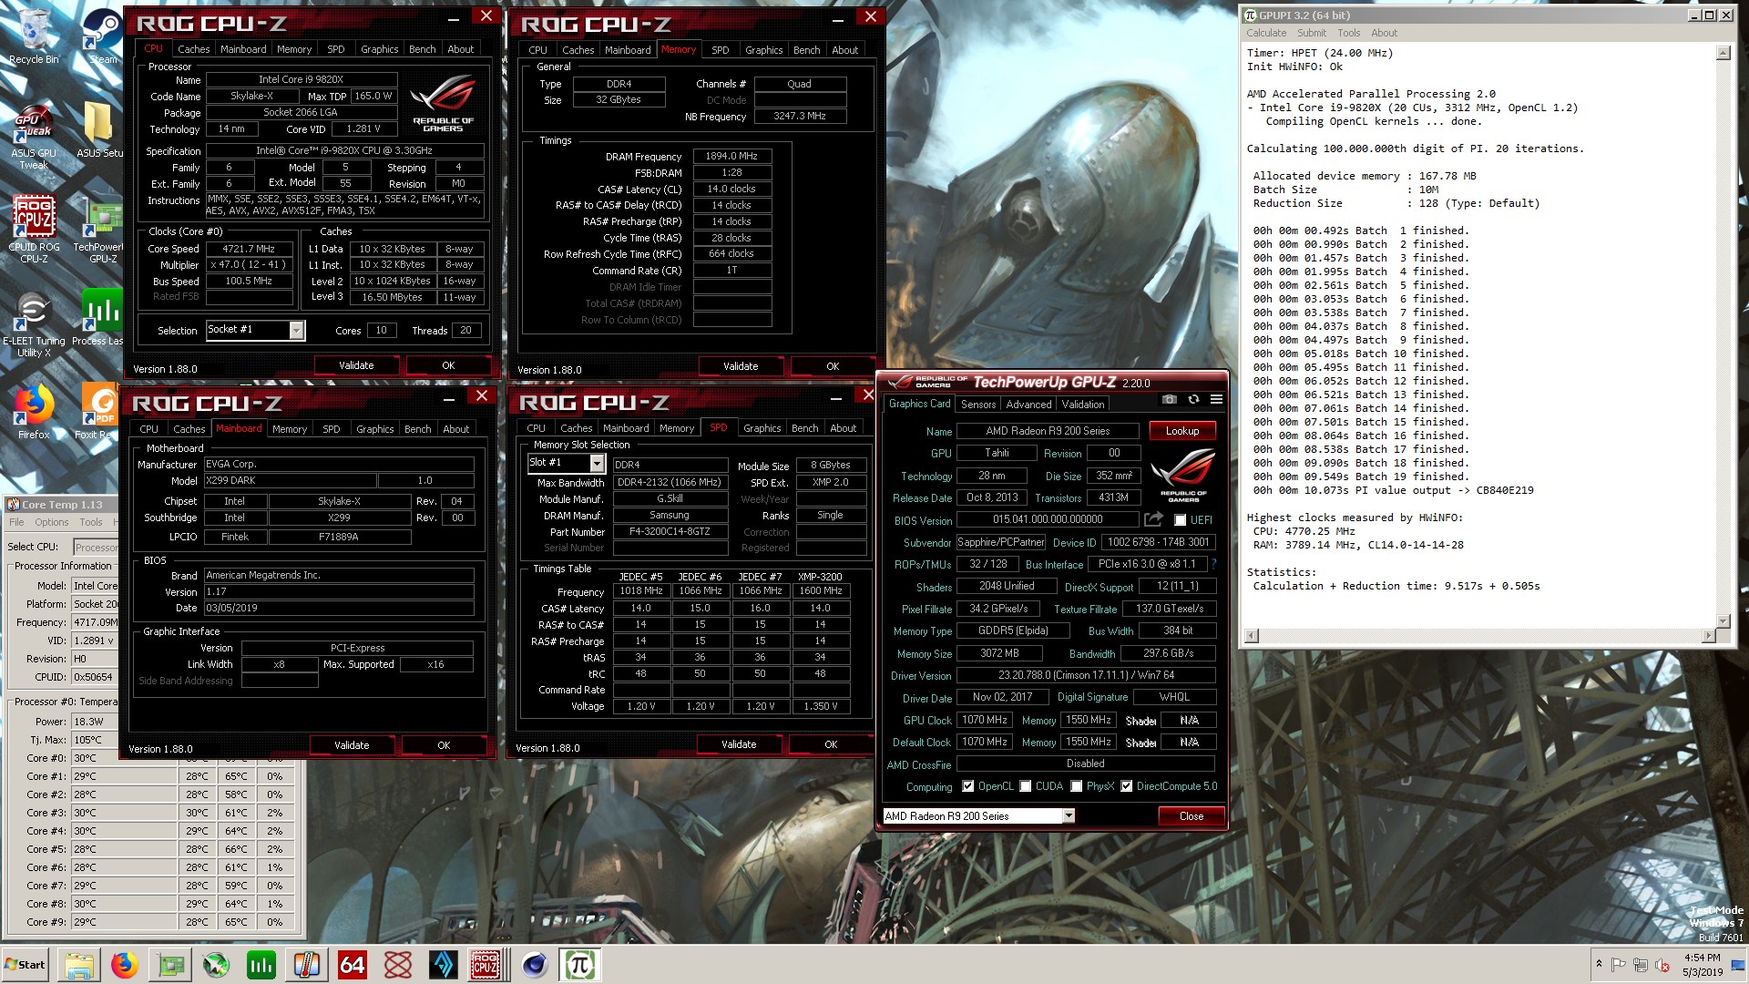The height and width of the screenshot is (984, 1749).
Task: Select the Foxit Reader desktop shortcut
Action: 98,412
